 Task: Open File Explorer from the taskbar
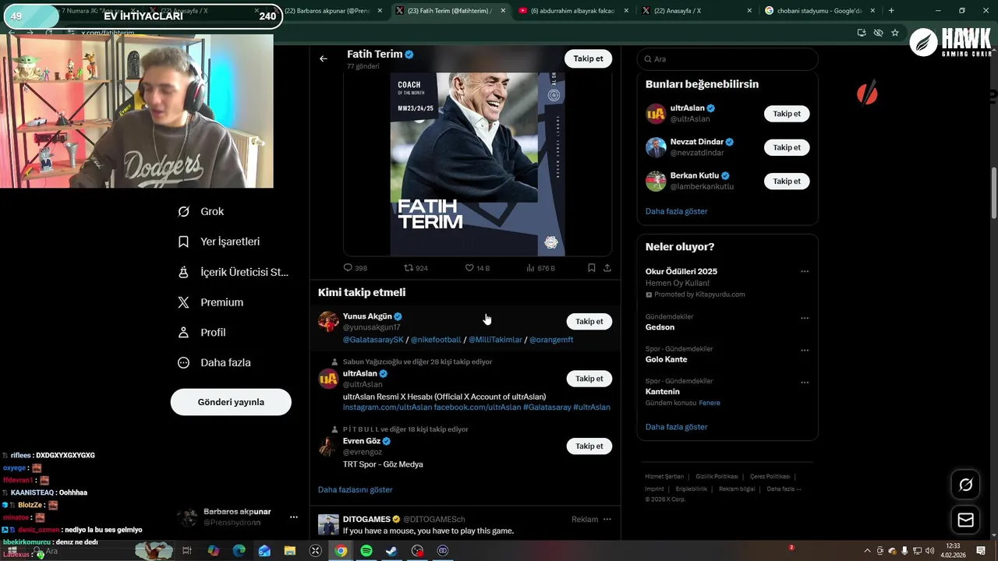[x=290, y=550]
